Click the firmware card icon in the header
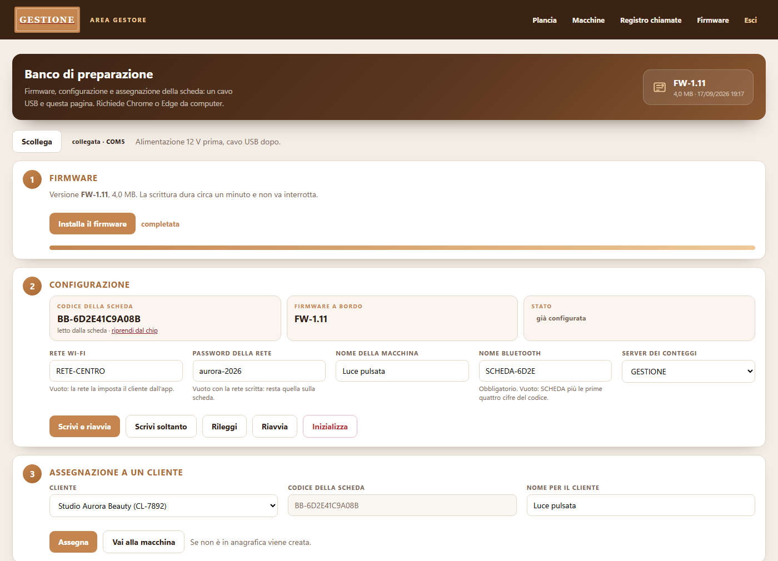The height and width of the screenshot is (561, 778). pyautogui.click(x=660, y=87)
